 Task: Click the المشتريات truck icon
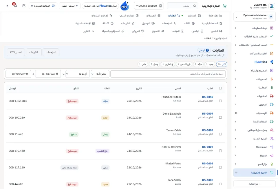pyautogui.click(x=272, y=96)
